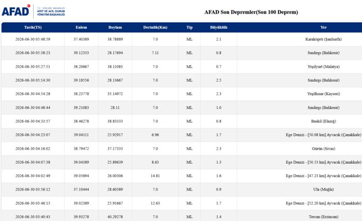Click location Gürün (Sivas)
The height and width of the screenshot is (221, 362).
coord(323,149)
